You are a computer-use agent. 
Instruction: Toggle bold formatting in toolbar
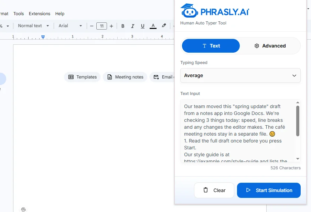click(123, 26)
